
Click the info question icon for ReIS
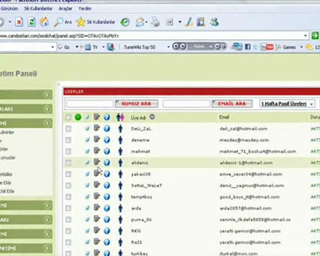(107, 242)
